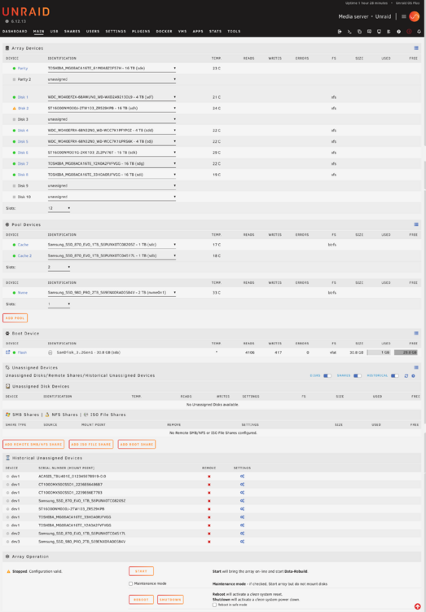Image resolution: width=426 pixels, height=612 pixels.
Task: Click the Add Root Share button
Action: (x=137, y=444)
